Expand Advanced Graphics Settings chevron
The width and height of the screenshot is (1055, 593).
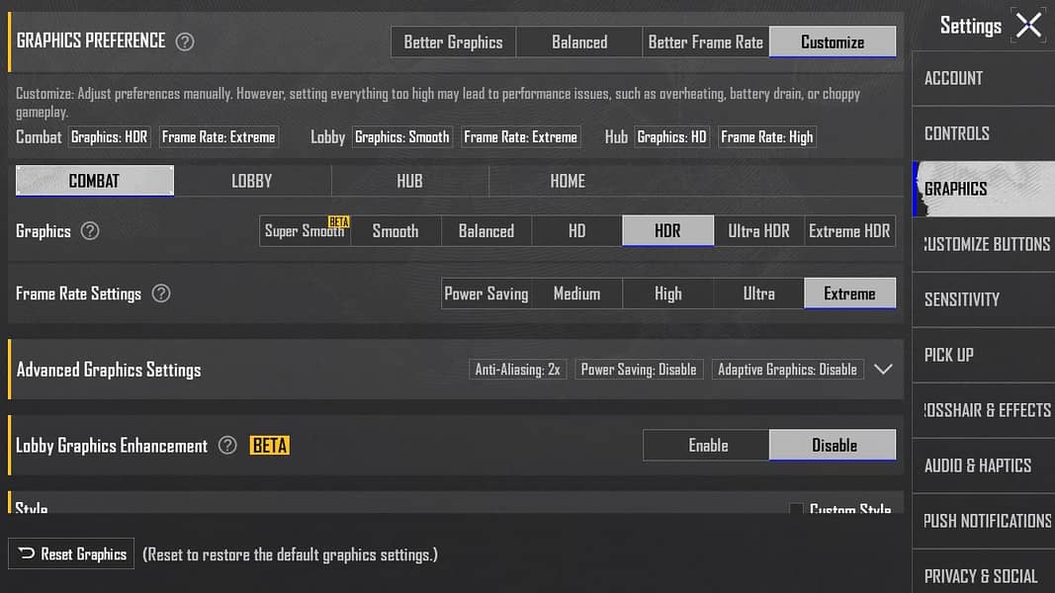[883, 369]
